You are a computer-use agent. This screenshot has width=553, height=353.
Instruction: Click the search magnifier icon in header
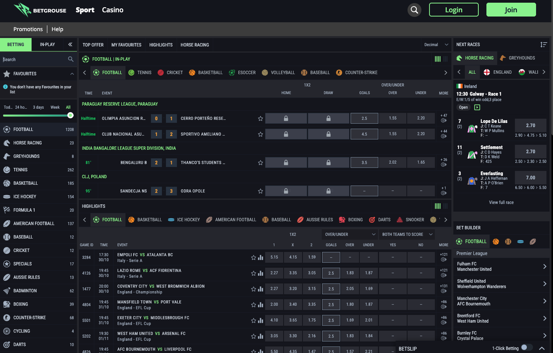click(x=414, y=10)
